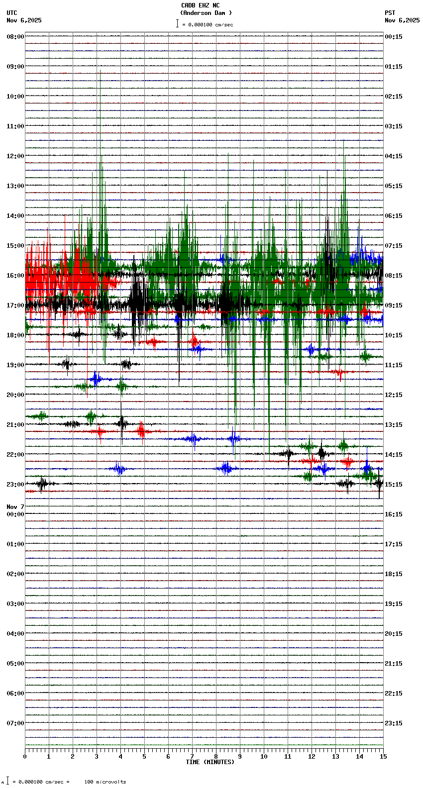Click the '20:15' PST time label
This screenshot has height=788, width=423.
pyautogui.click(x=394, y=634)
